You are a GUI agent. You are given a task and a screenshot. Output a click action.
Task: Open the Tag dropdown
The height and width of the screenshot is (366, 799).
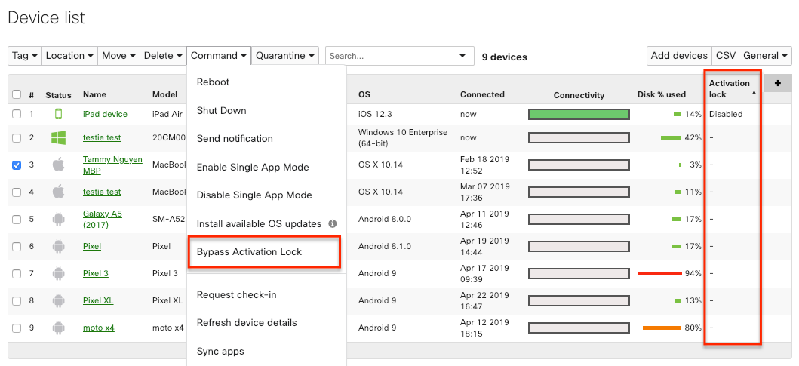(24, 56)
